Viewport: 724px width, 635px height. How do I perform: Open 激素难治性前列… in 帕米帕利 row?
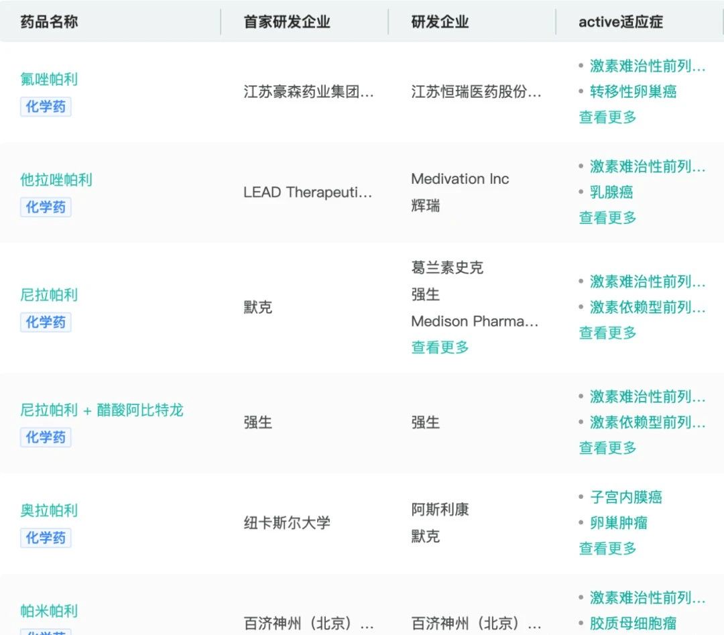(648, 597)
